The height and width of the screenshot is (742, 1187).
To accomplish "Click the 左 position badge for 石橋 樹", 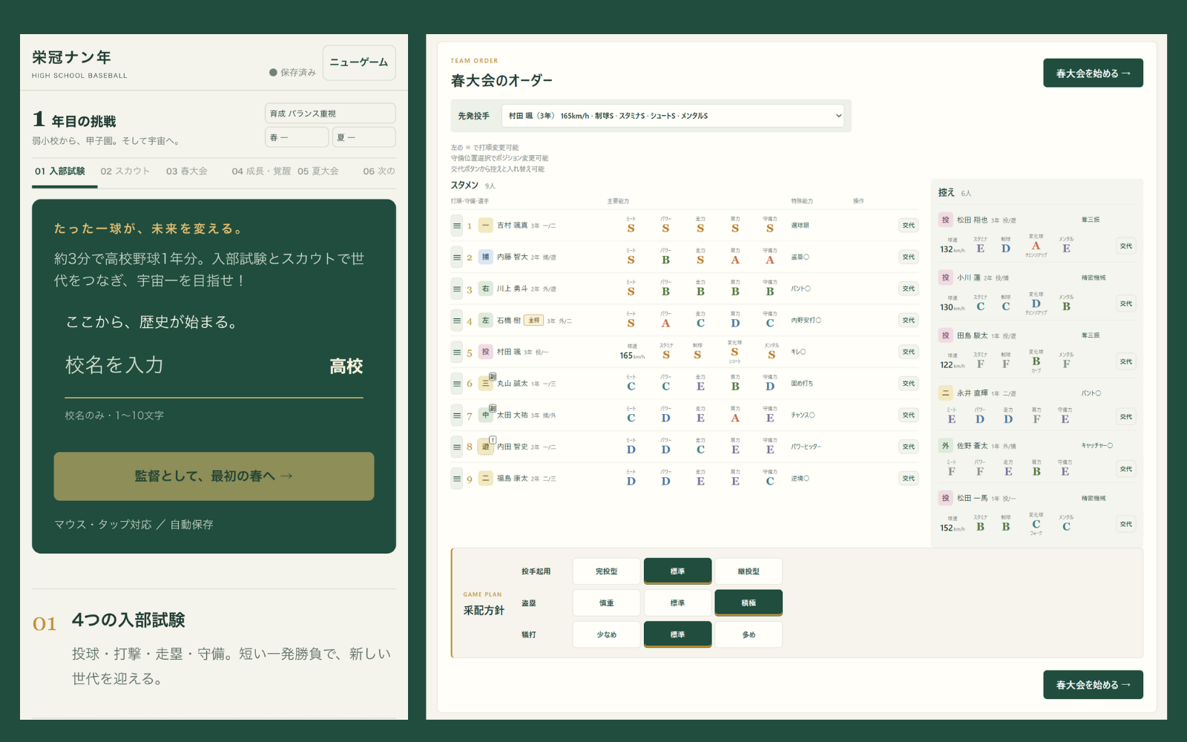I will pos(485,321).
